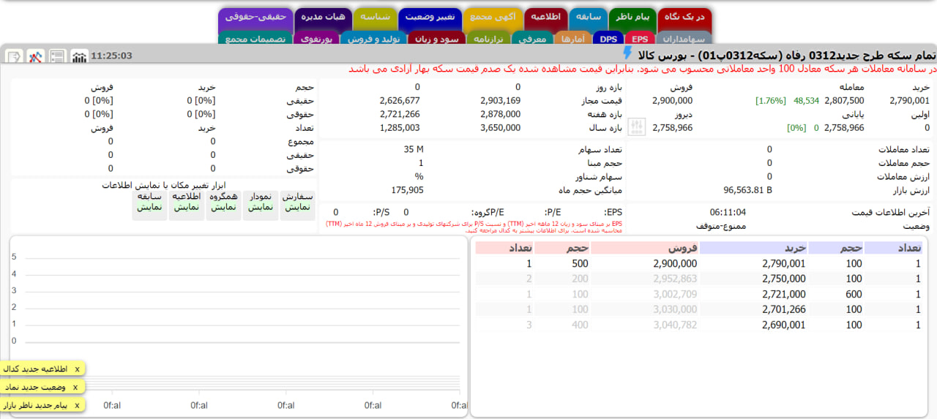Screen dimensions: 937x419
Task: Click the sell order price 2,952,863
Action: click(x=675, y=279)
